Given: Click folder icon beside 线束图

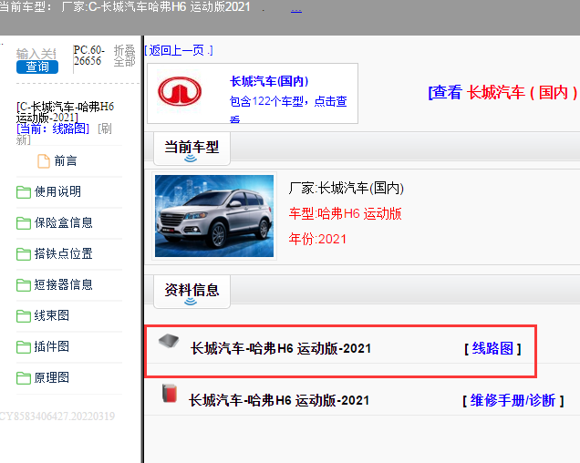Looking at the screenshot, I should tap(24, 316).
